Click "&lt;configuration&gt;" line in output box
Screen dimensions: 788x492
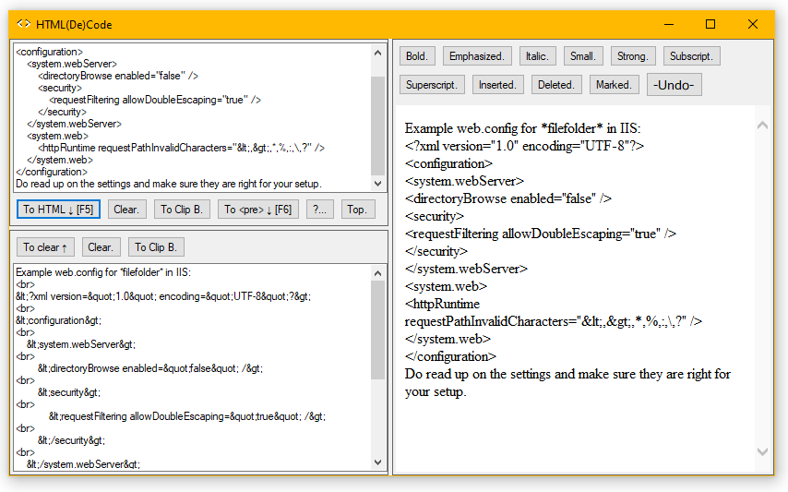[58, 320]
